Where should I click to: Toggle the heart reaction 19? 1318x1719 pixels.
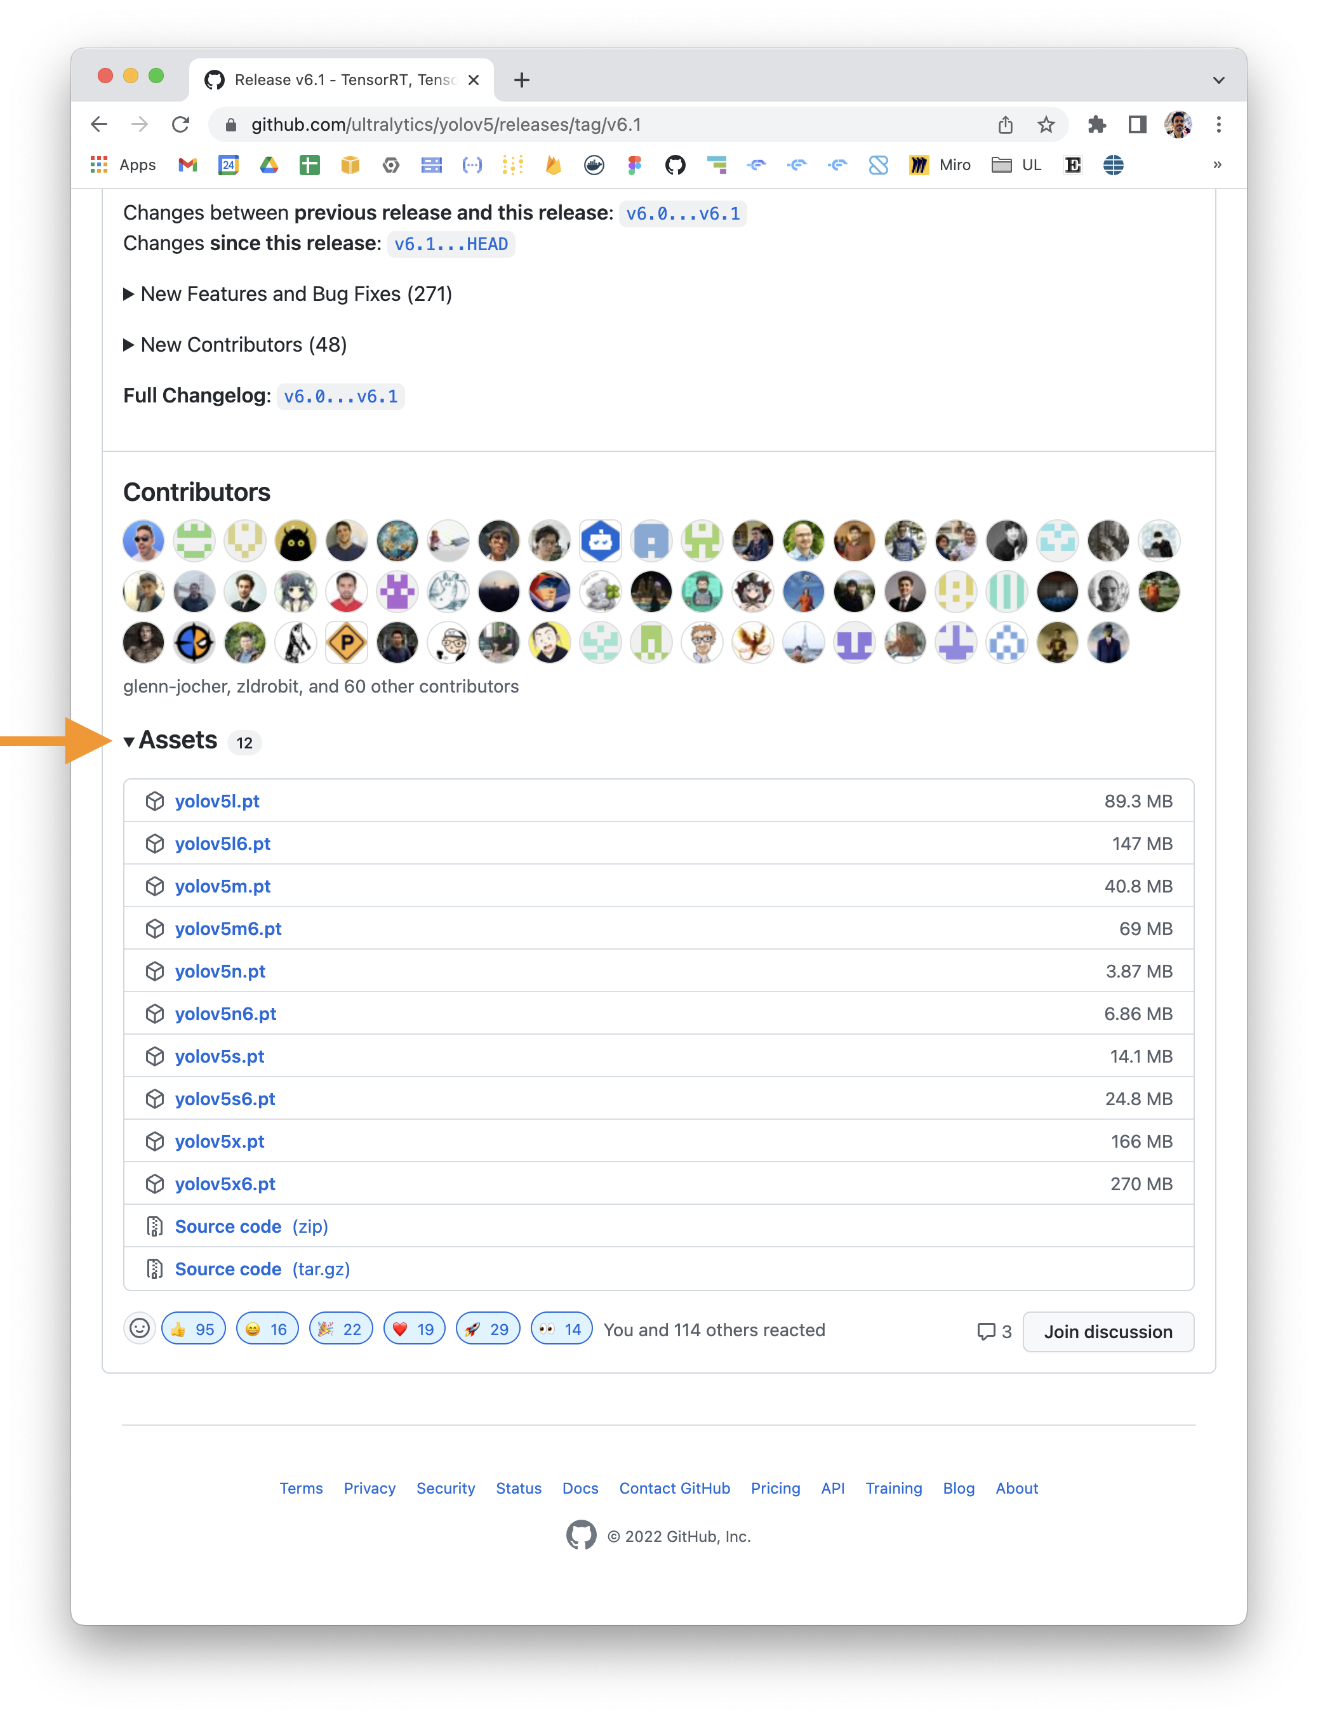[x=414, y=1329]
